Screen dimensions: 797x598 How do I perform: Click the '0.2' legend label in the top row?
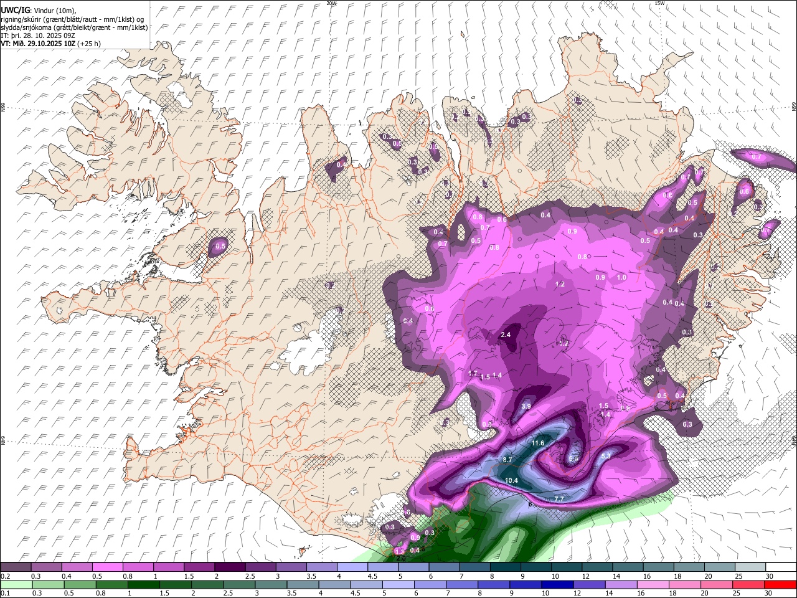coord(5,576)
